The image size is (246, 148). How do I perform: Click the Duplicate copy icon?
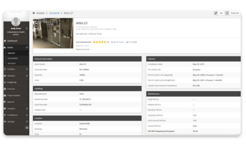227,13
